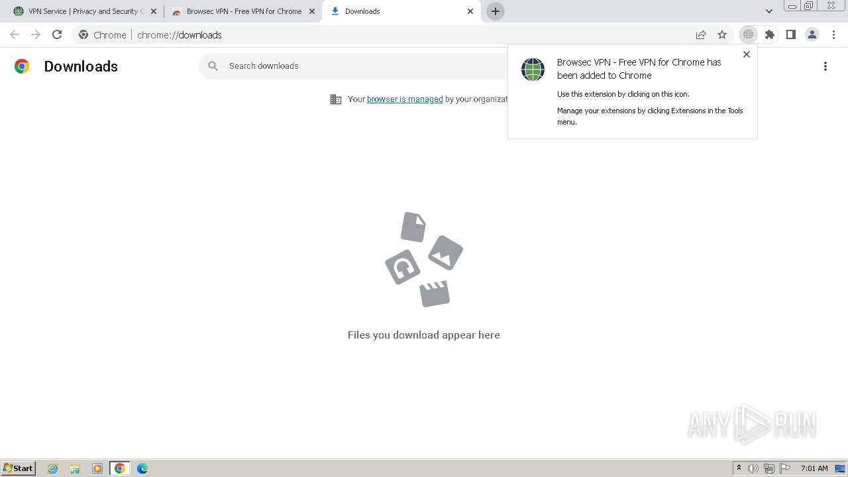Close the VPN Service tab

click(x=153, y=11)
